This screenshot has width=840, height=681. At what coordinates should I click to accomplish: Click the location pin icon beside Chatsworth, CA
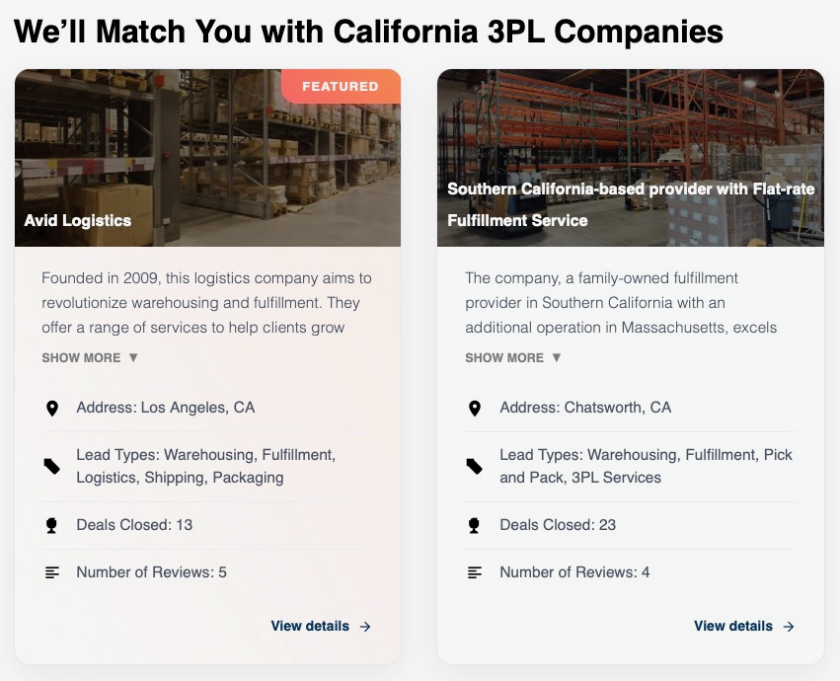pos(475,408)
